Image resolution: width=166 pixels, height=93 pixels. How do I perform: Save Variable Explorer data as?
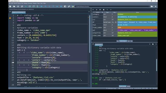pyautogui.click(x=100, y=10)
